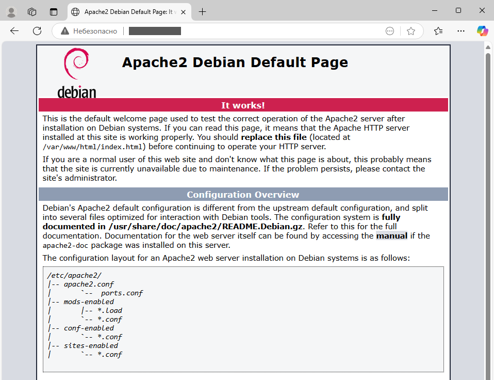This screenshot has width=494, height=380.
Task: Open Settings and more menu
Action: pyautogui.click(x=461, y=31)
